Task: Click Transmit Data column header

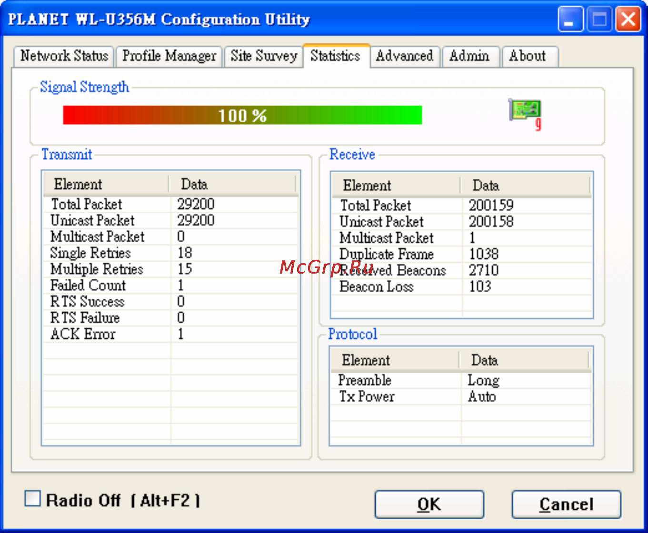Action: click(233, 184)
